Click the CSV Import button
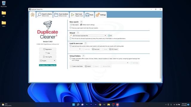 pos(113,49)
